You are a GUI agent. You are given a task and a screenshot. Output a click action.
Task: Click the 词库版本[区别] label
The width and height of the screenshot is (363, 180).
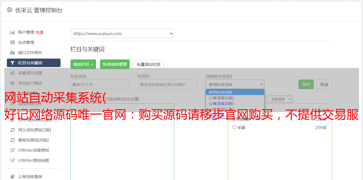219,76
